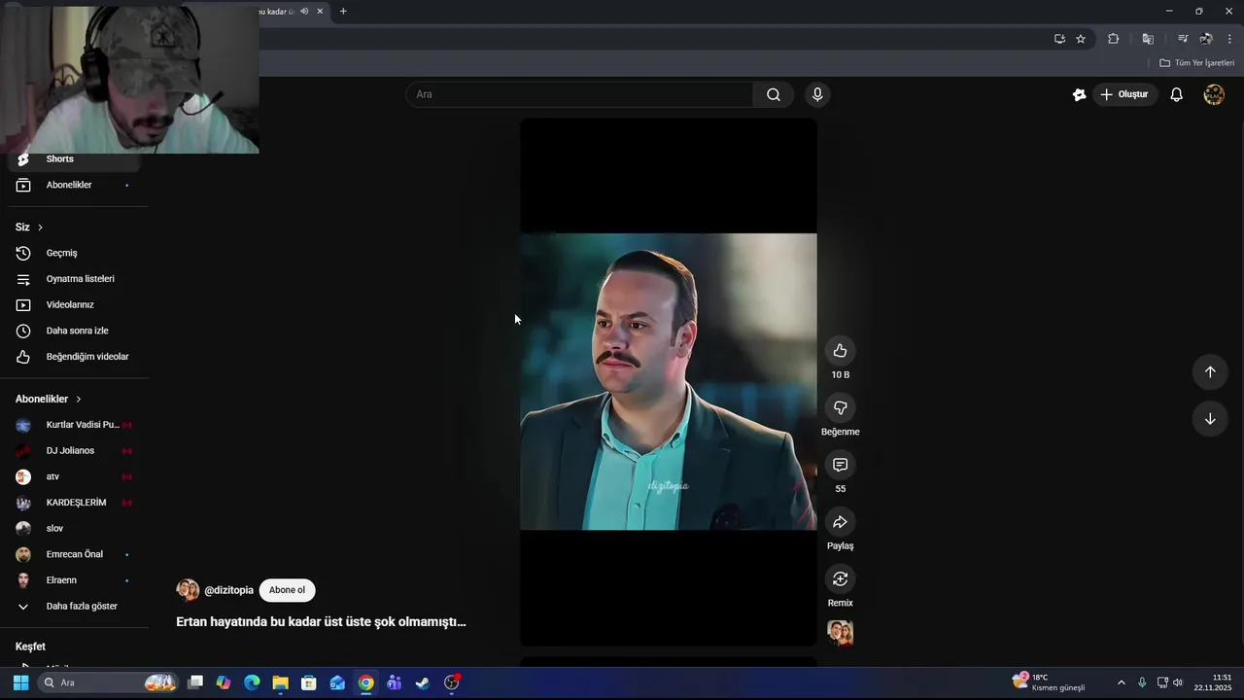Screen dimensions: 1244x700
Task: Remix this Short
Action: pos(840,579)
